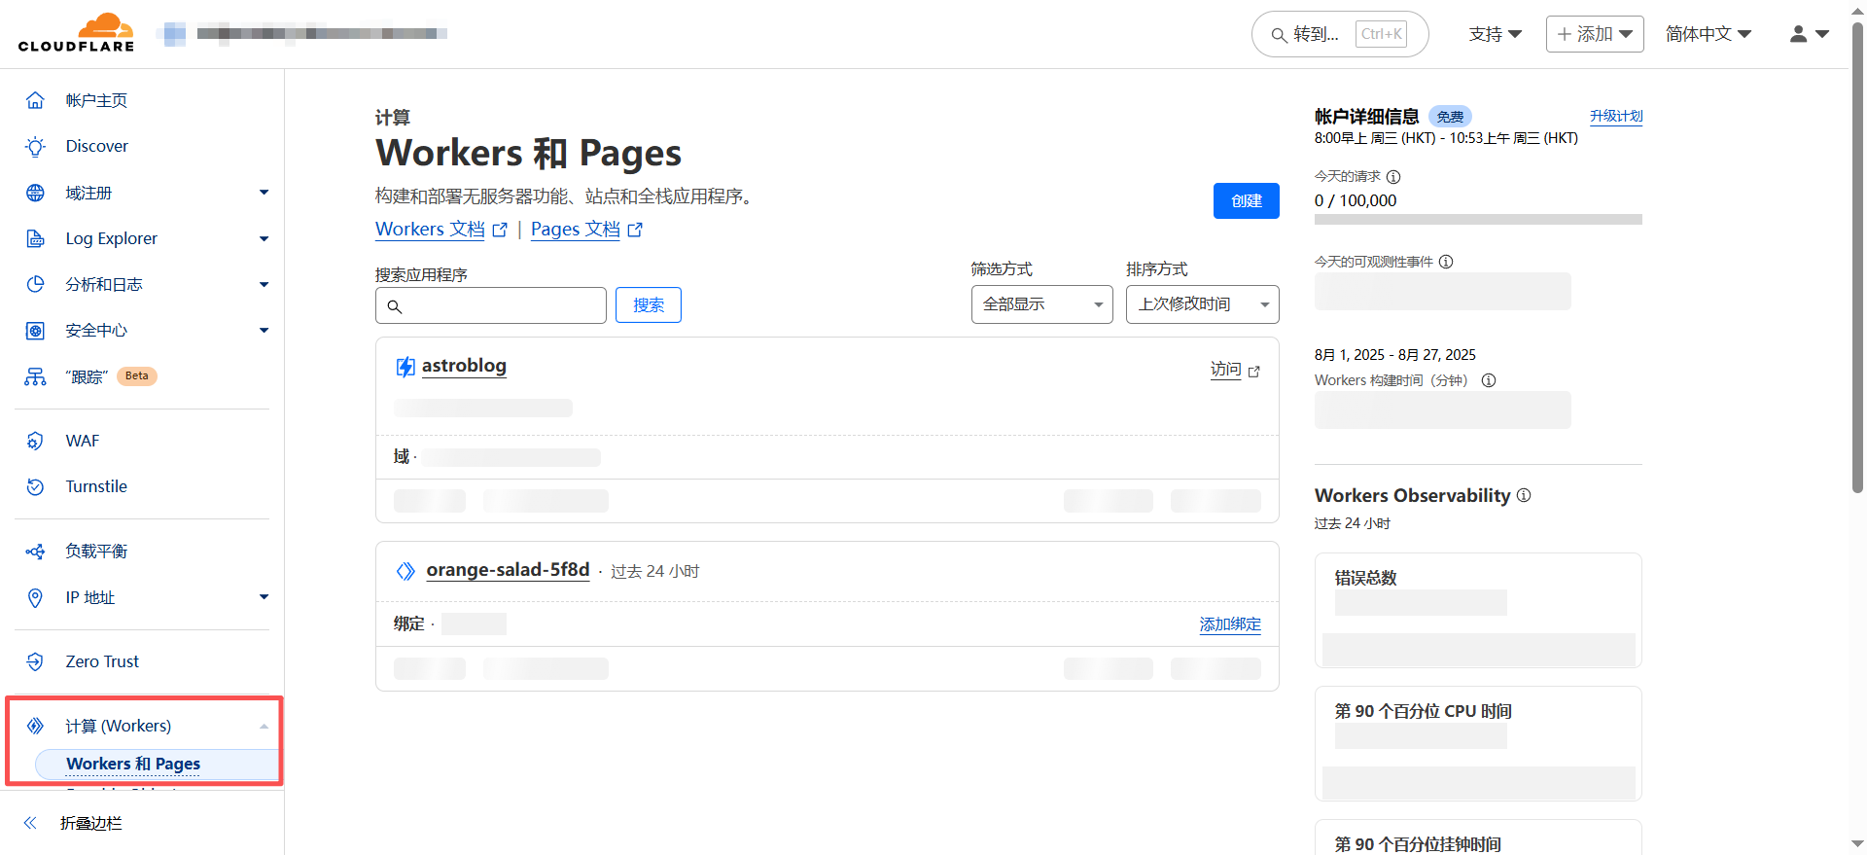
Task: Click the 搜索 button
Action: coord(649,305)
